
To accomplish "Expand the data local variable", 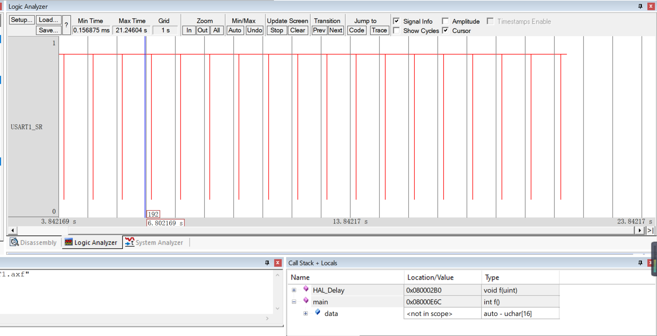I will [306, 313].
